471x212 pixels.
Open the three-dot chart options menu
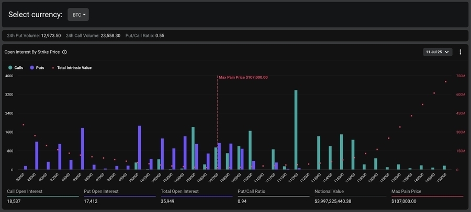click(460, 52)
